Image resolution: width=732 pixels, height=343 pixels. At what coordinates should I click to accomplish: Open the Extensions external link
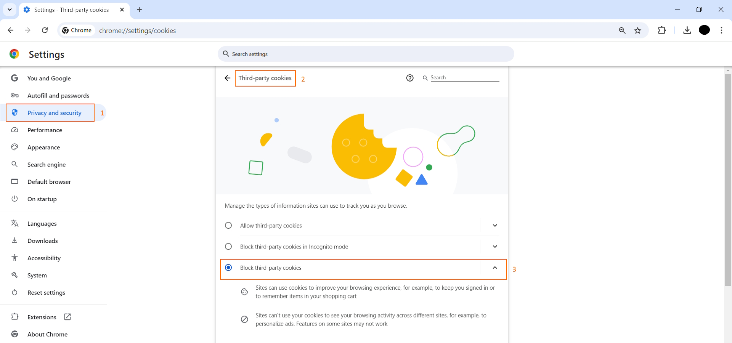pyautogui.click(x=67, y=316)
